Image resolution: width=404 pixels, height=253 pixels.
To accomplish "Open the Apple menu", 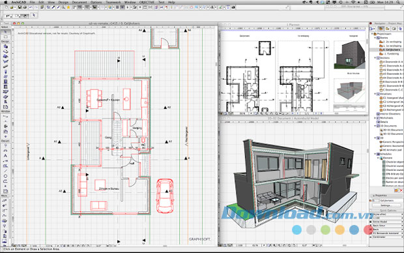I will [x=6, y=2].
